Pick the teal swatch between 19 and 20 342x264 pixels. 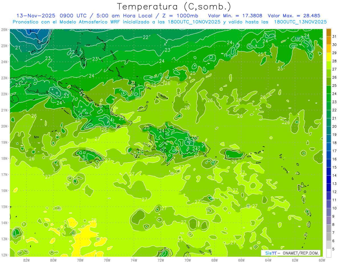329,130
